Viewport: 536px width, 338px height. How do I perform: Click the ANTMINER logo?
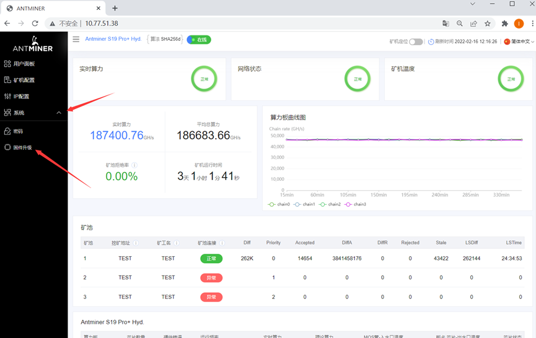(x=33, y=44)
